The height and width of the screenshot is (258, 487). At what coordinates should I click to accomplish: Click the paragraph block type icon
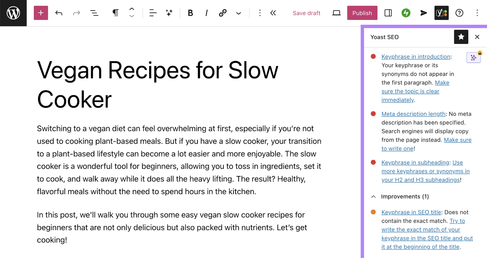click(115, 13)
